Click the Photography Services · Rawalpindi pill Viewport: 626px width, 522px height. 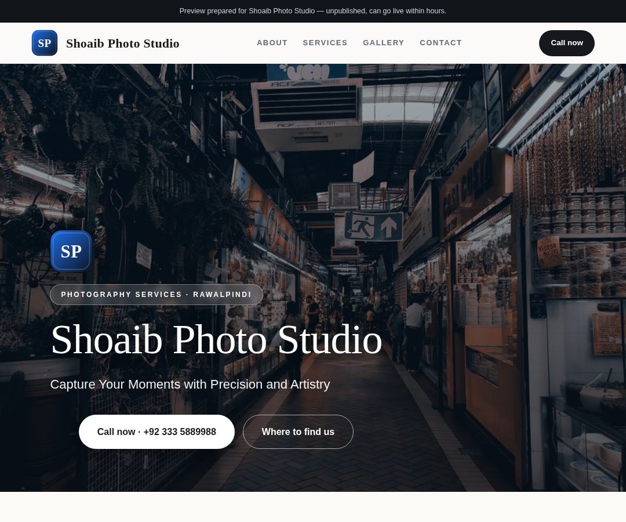click(x=156, y=295)
